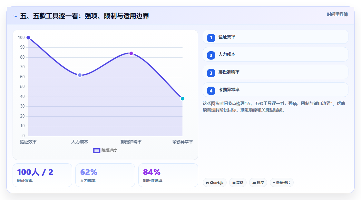Click the 时间里程碑 label in header
This screenshot has height=200, width=361.
337,14
